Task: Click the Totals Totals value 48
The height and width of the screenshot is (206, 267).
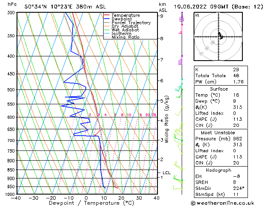Action: (x=236, y=75)
